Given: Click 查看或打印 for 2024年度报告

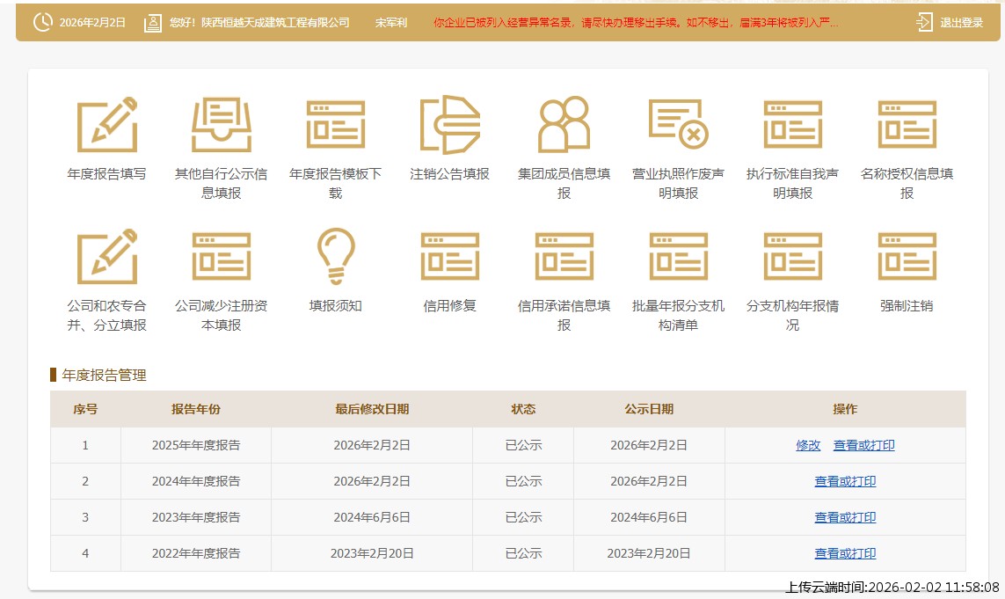Looking at the screenshot, I should (845, 482).
